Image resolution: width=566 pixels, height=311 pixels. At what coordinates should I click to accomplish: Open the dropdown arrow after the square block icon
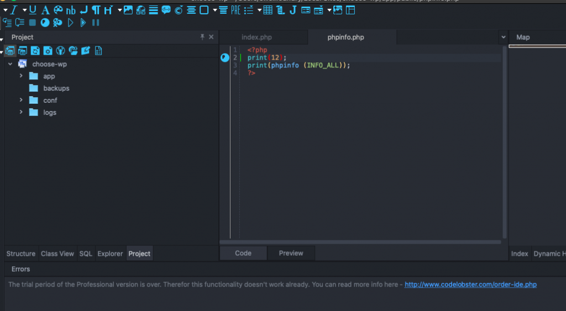pos(215,10)
